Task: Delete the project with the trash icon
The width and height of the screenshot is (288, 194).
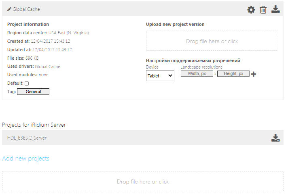Action: (263, 10)
